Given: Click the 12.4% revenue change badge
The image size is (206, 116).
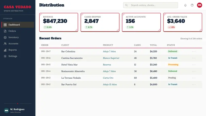Looking at the screenshot, I should [48, 27].
